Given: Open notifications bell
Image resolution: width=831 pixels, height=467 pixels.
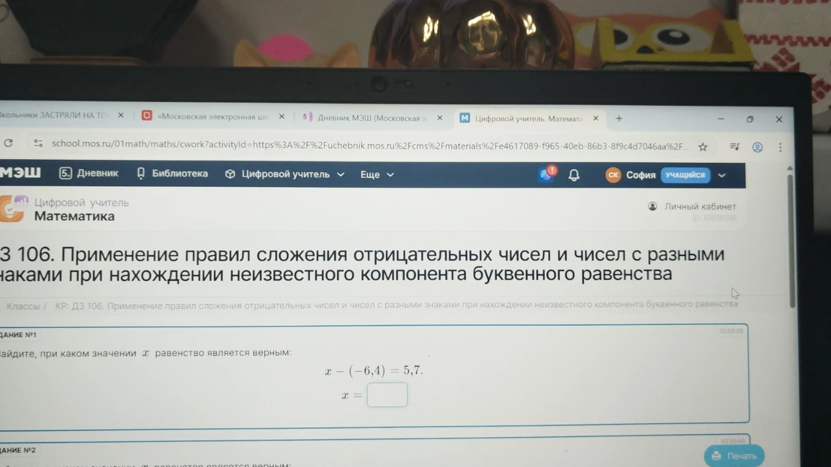Looking at the screenshot, I should click(x=574, y=175).
